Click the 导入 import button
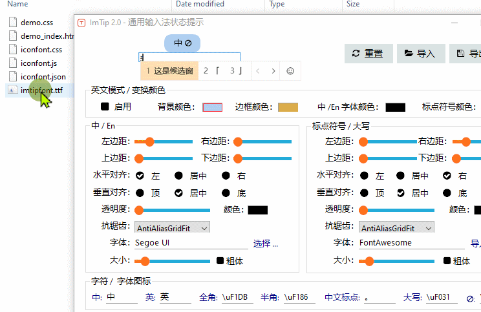Screen dimensions: 481x312 (x=421, y=54)
